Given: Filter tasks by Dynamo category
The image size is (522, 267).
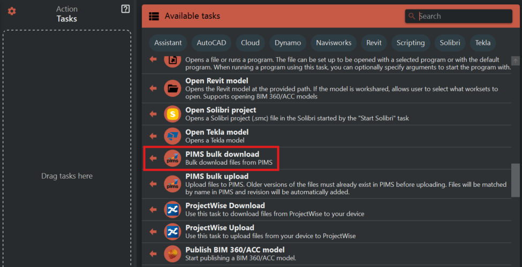Looking at the screenshot, I should click(288, 43).
